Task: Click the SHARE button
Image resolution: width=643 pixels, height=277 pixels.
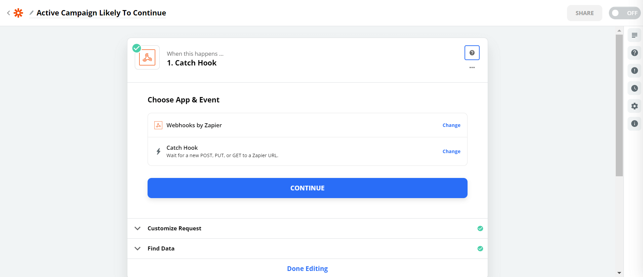Action: 584,13
